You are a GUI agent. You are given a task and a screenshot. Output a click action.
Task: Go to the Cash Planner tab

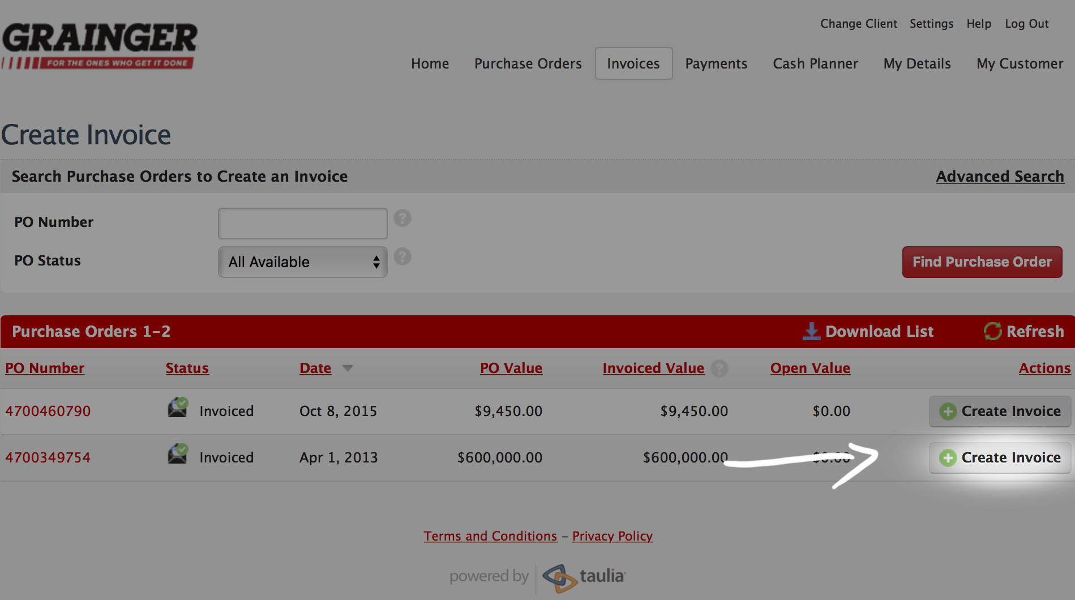coord(815,64)
